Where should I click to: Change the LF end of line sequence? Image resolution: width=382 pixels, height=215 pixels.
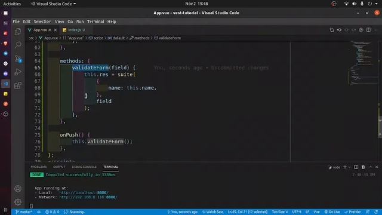[x=307, y=212]
